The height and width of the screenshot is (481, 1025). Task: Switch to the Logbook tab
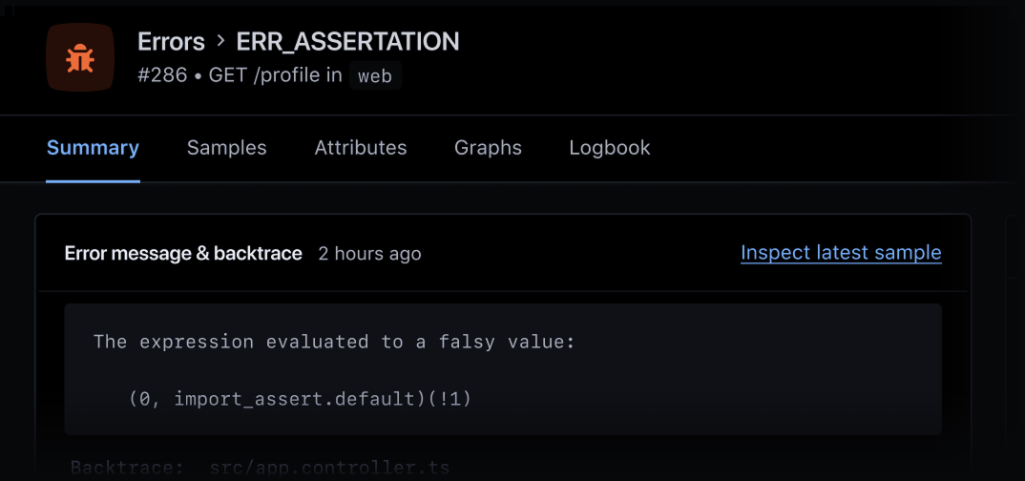click(x=610, y=148)
